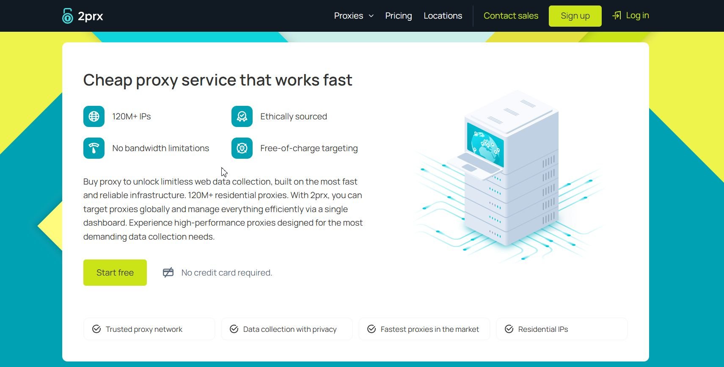Screen dimensions: 724x367
Task: Click the award badge icon for Ethically sourced
Action: pyautogui.click(x=242, y=116)
